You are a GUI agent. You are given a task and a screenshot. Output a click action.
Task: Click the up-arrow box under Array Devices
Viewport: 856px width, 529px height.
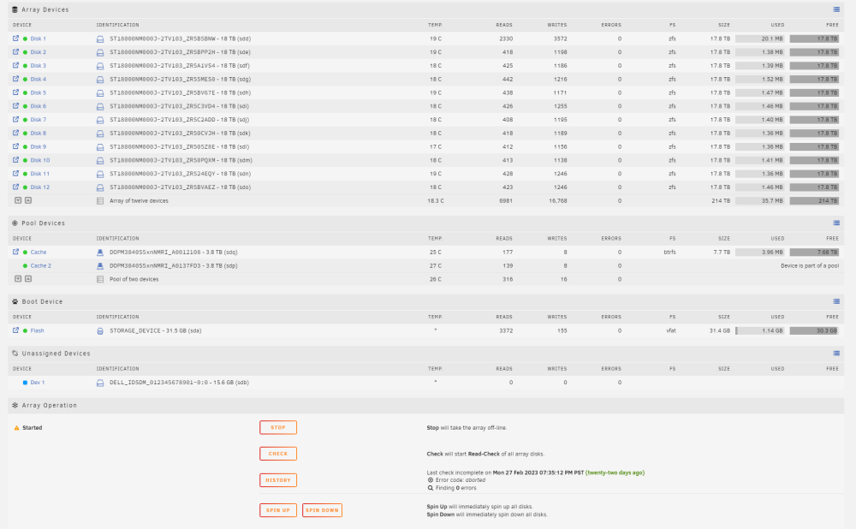[x=28, y=200]
